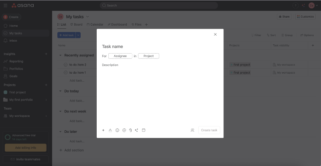Click the Asana logo
Screen dimensions: 321x166
tap(23, 6)
